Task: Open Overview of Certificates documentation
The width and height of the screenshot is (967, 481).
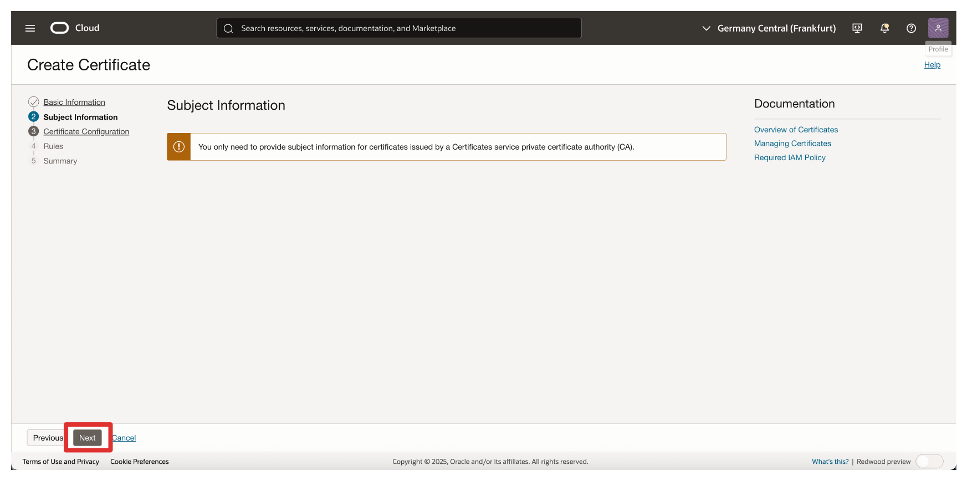Action: coord(796,130)
